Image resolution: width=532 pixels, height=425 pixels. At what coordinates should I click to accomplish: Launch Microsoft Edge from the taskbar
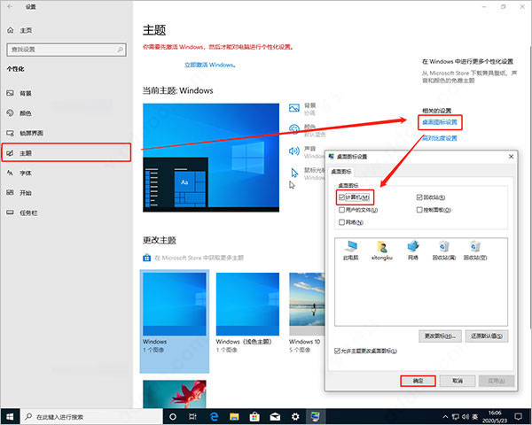[214, 416]
